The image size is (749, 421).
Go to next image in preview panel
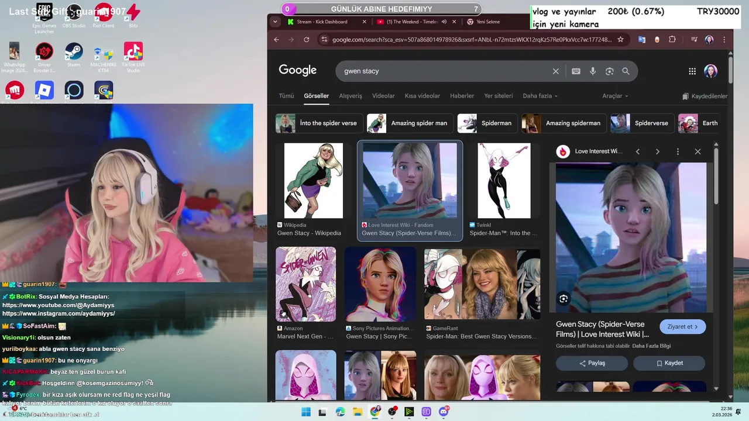[x=657, y=151]
